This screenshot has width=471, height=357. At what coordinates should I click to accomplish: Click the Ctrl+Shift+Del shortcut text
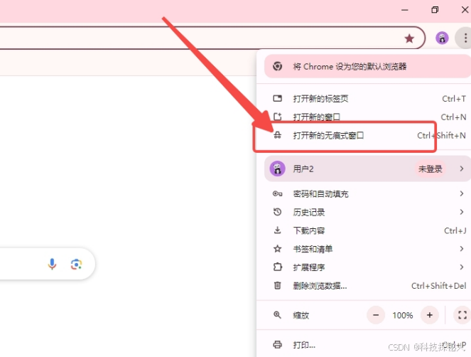[x=438, y=286]
